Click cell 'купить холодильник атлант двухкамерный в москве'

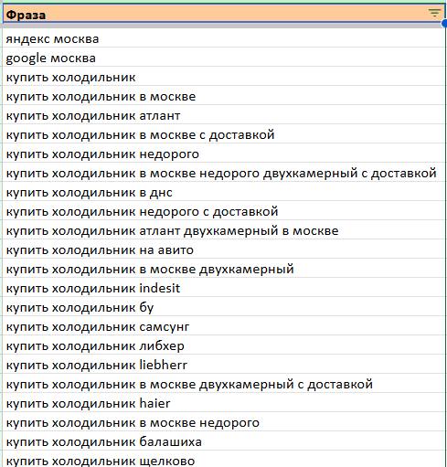[x=224, y=229]
